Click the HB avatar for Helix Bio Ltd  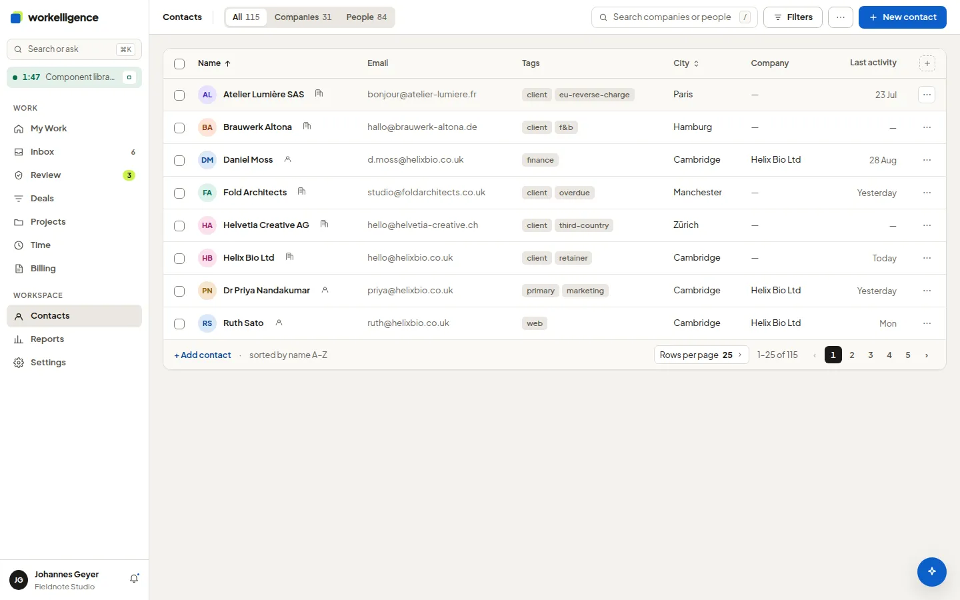coord(207,258)
